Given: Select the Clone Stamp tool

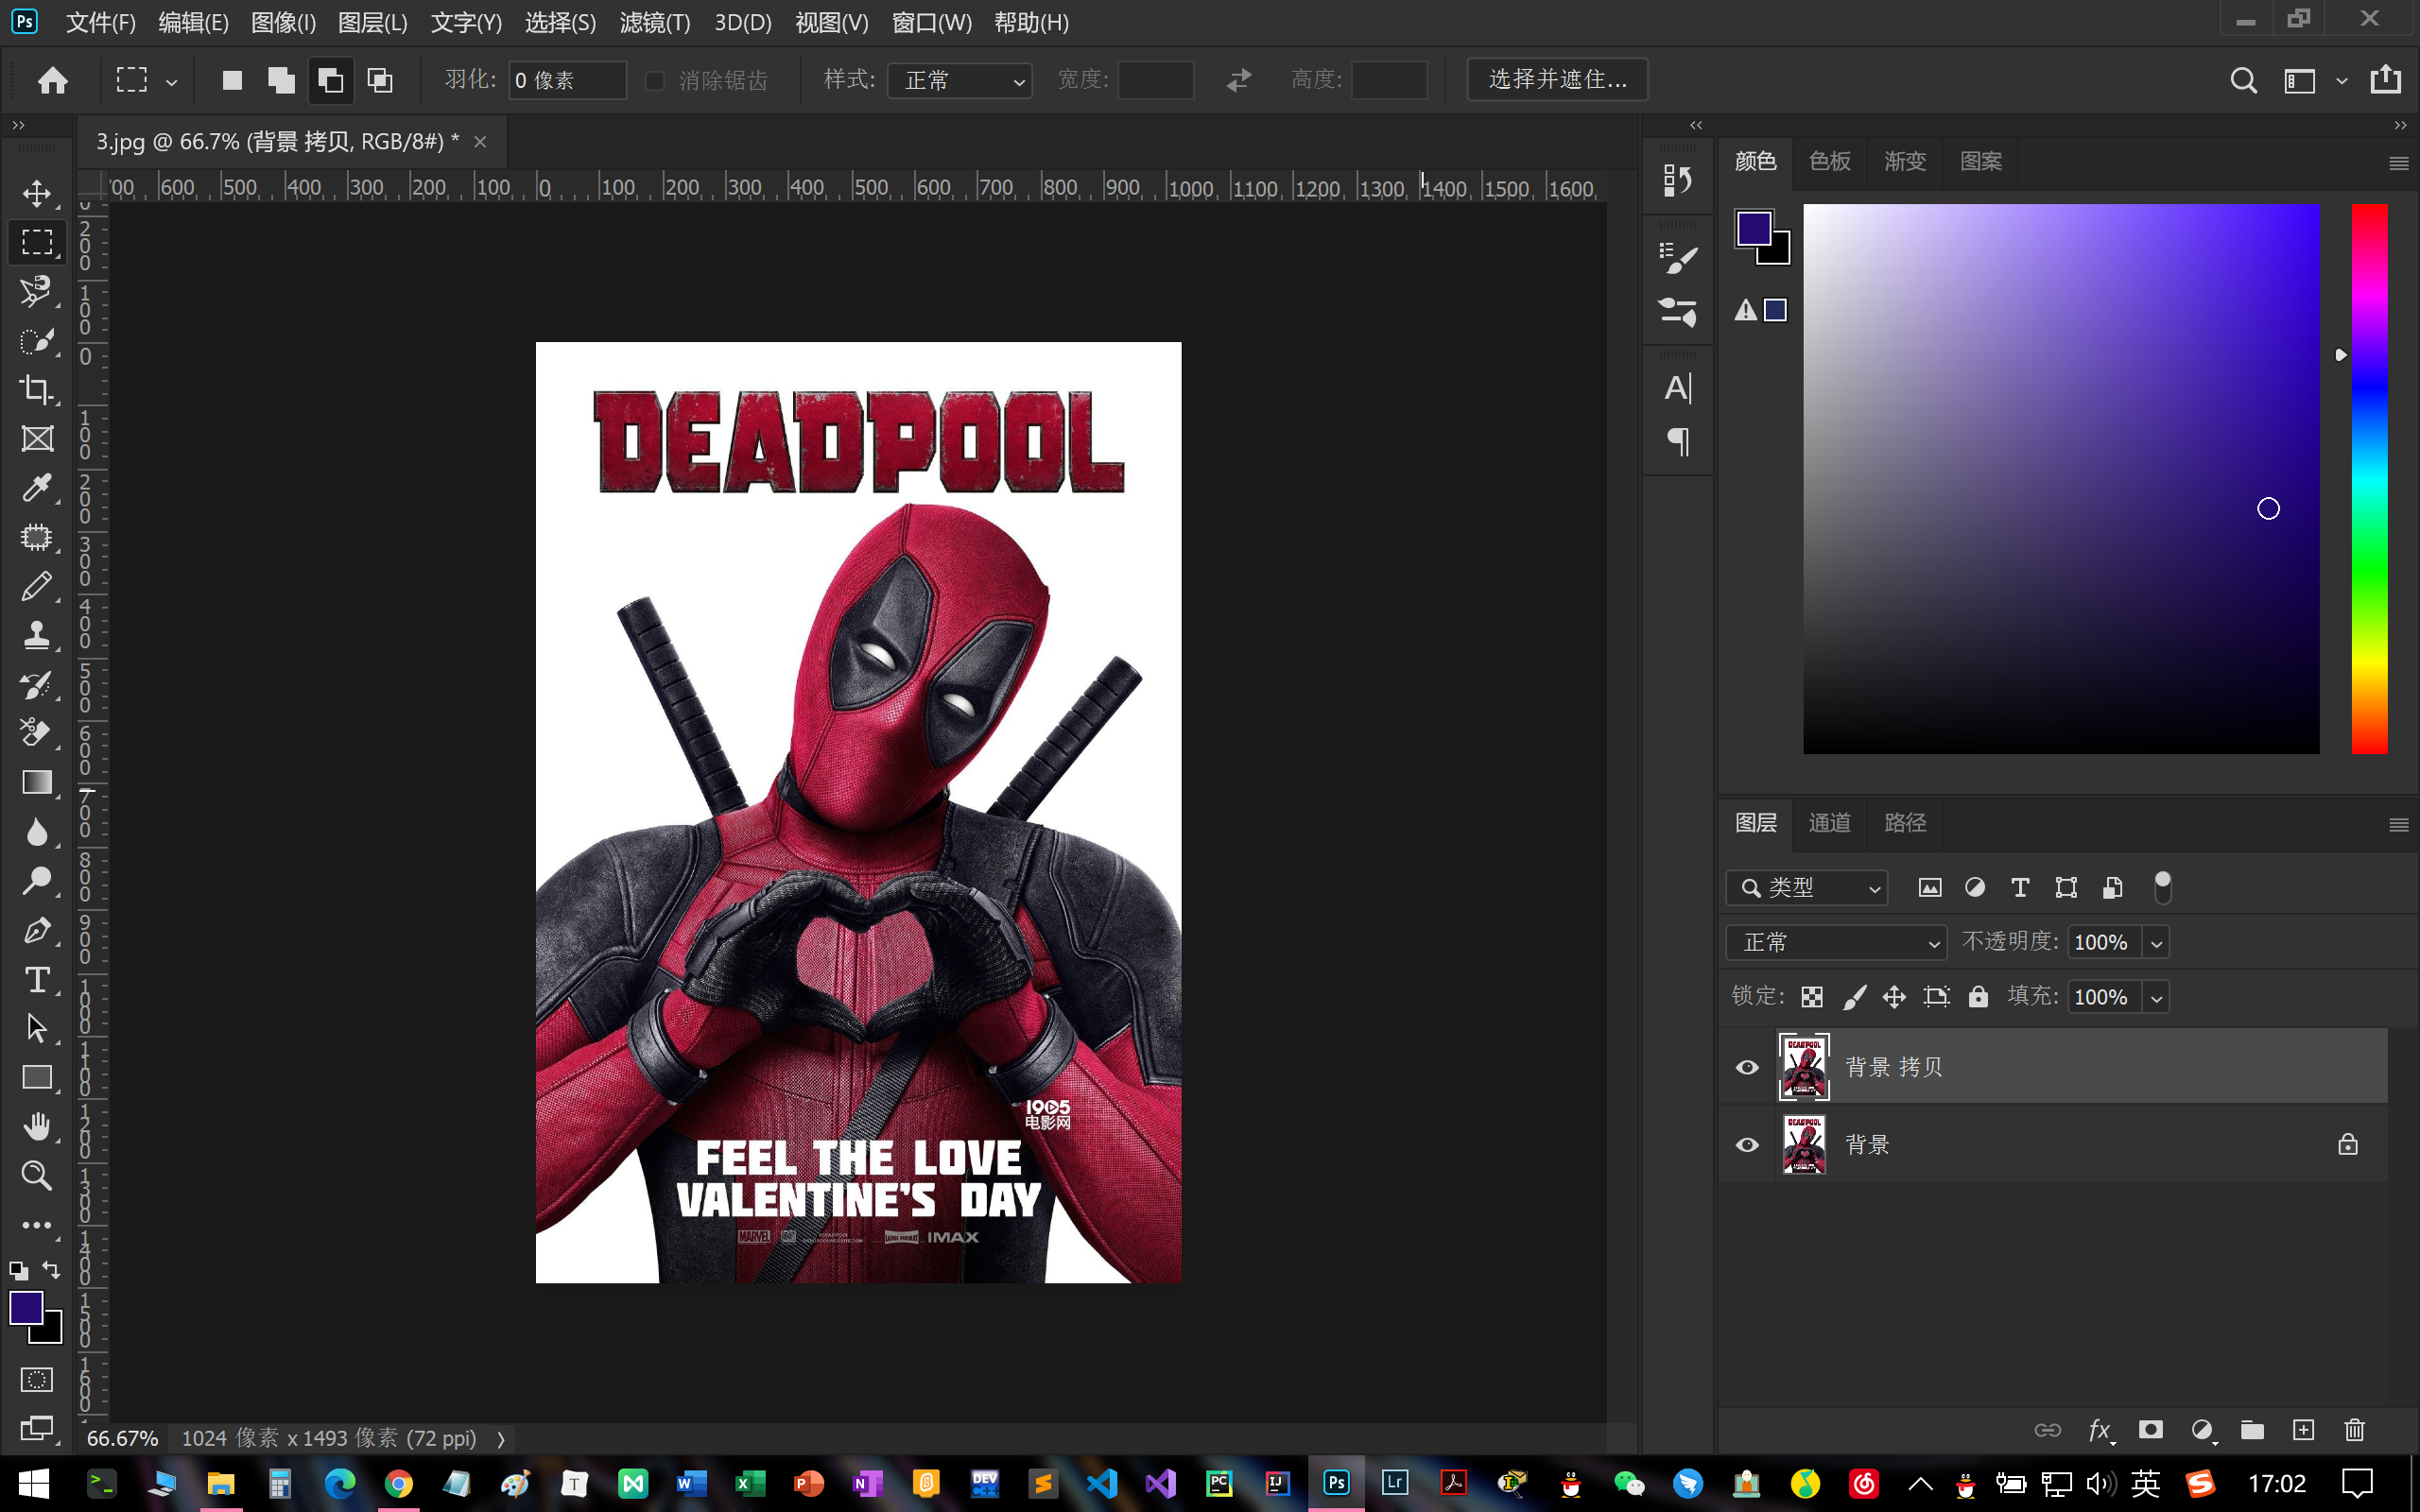Looking at the screenshot, I should (x=37, y=635).
